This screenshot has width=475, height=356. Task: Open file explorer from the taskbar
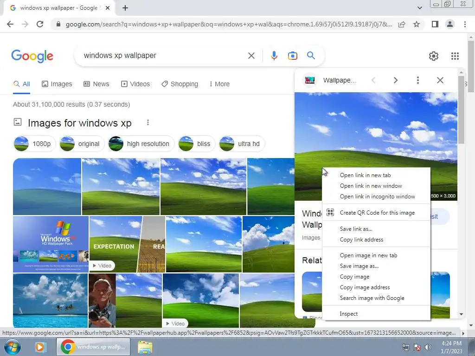click(145, 347)
